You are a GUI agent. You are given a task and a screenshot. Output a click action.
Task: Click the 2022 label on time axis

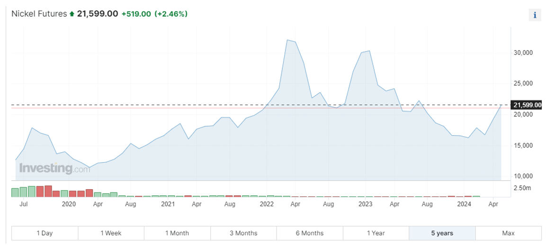267,204
